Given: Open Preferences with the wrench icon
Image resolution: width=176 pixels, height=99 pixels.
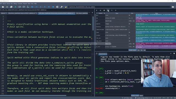Looking at the screenshot, I should click(62, 7).
